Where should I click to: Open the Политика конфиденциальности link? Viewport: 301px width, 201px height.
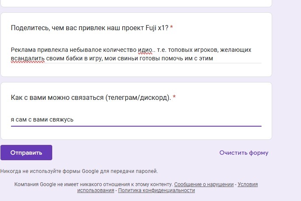(x=157, y=190)
